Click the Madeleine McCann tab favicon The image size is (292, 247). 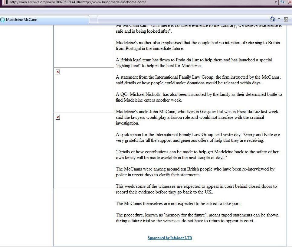(x=3, y=20)
